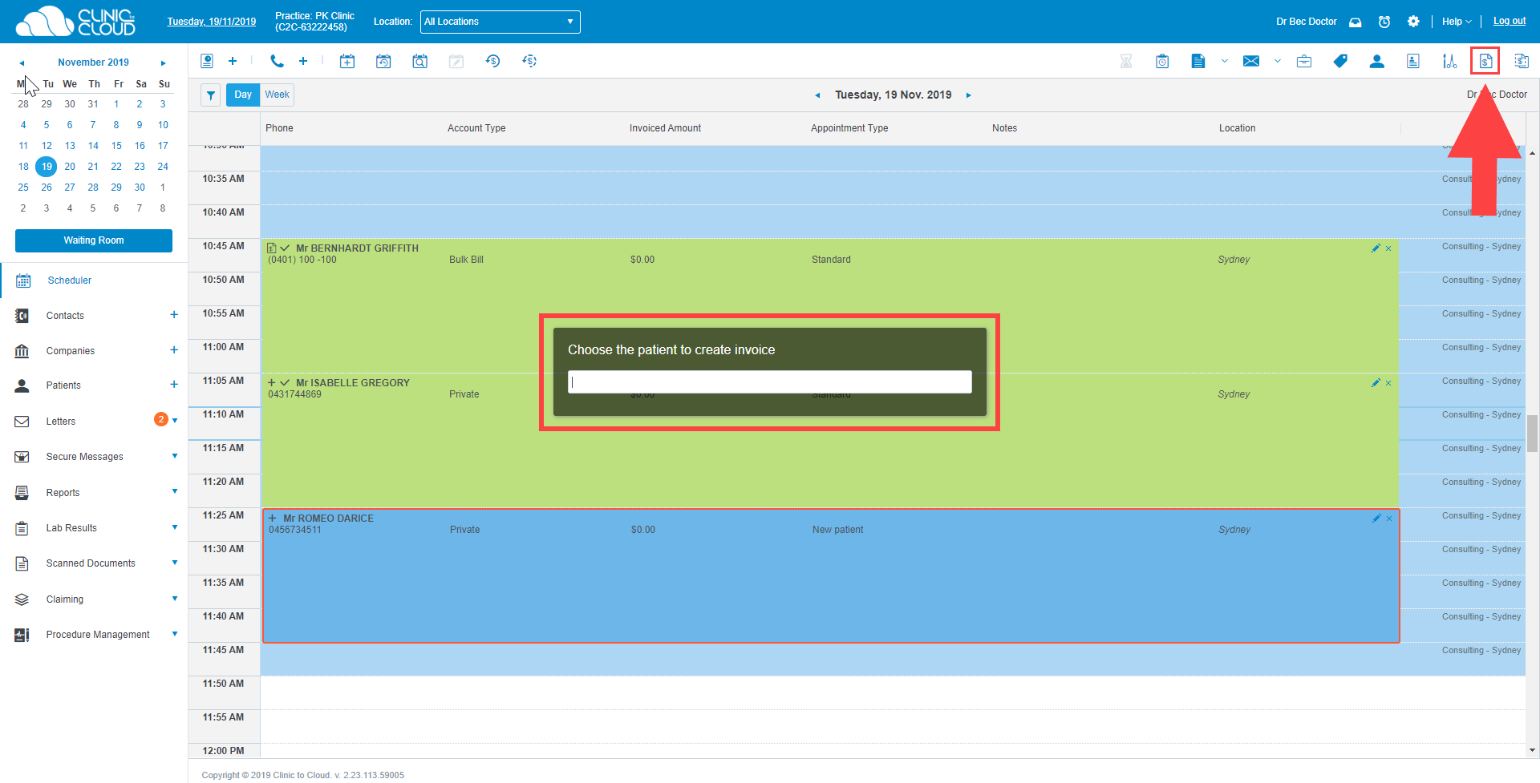
Task: Switch to the Week view tab
Action: point(278,95)
